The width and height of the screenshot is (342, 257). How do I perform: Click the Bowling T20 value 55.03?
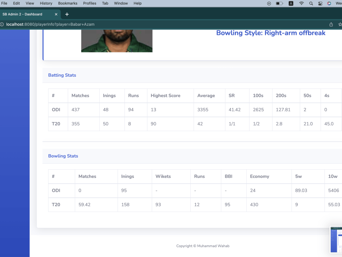334,205
